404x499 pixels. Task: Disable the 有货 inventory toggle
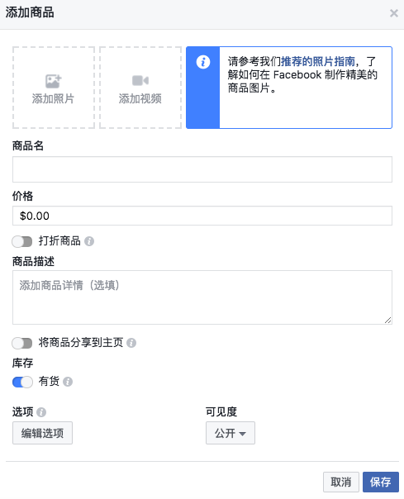[22, 382]
